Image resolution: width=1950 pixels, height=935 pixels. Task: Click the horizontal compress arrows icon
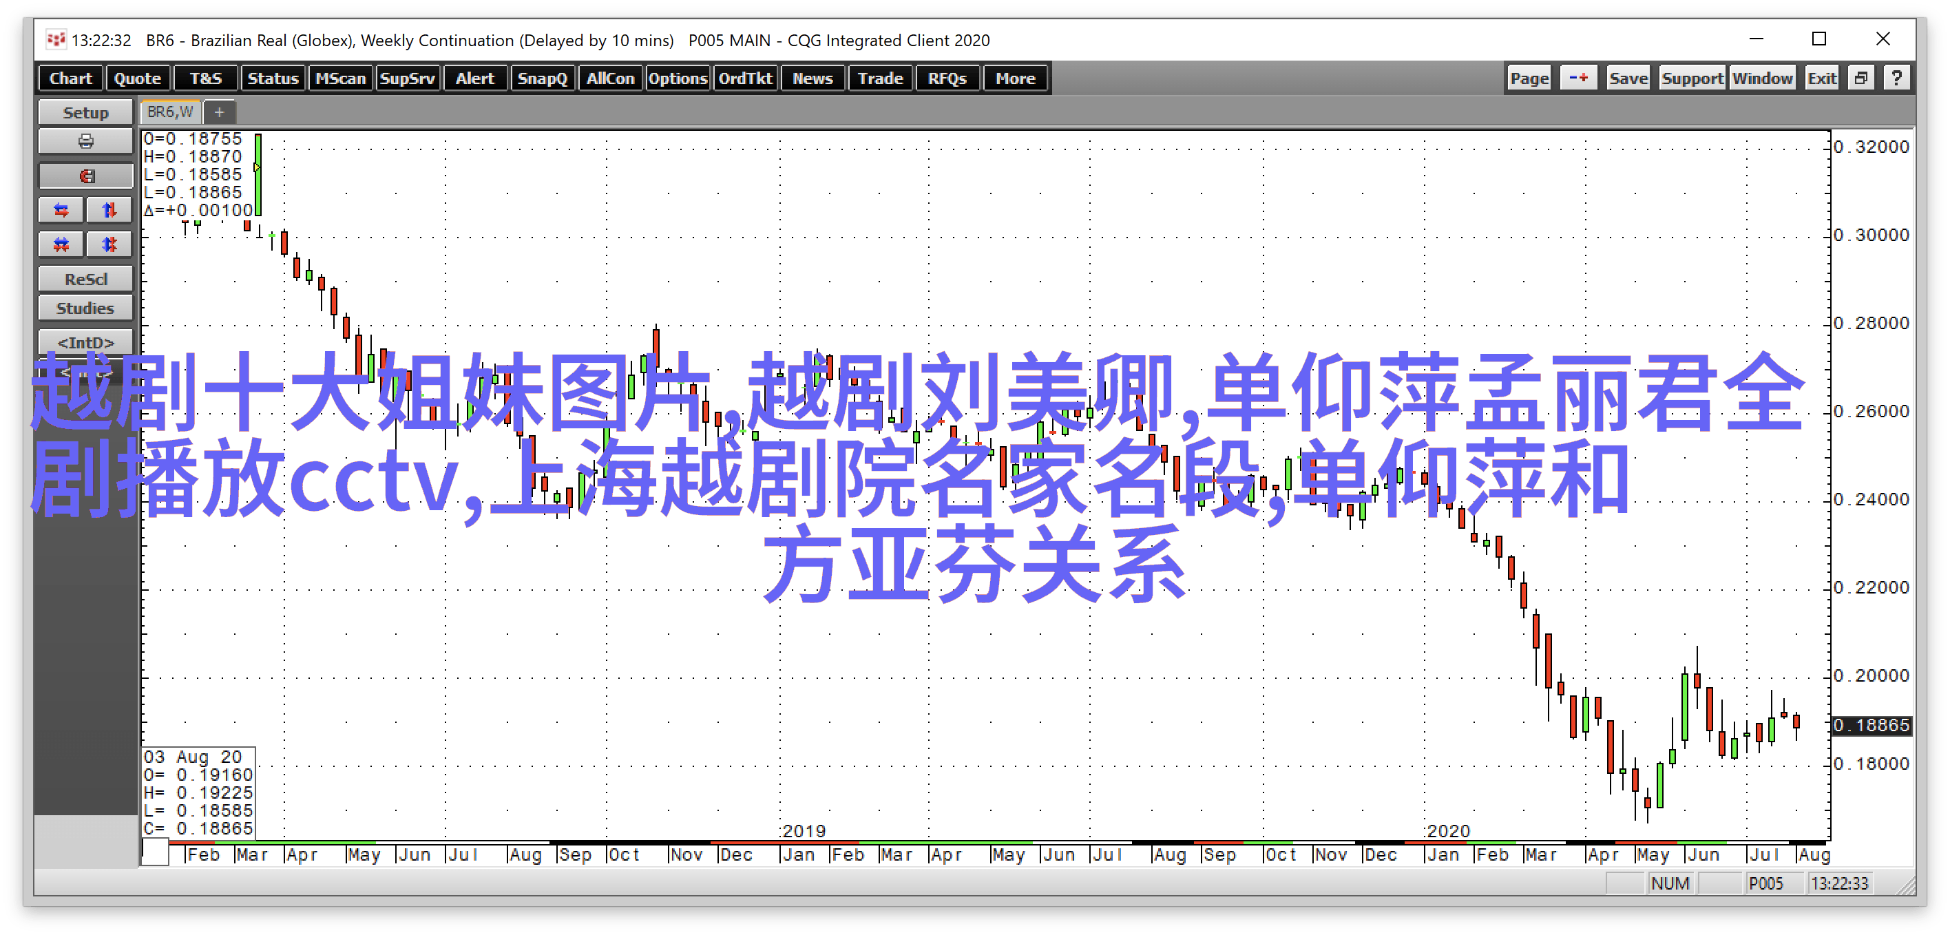(61, 244)
